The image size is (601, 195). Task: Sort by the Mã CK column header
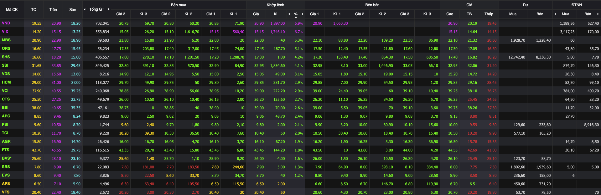coord(12,10)
